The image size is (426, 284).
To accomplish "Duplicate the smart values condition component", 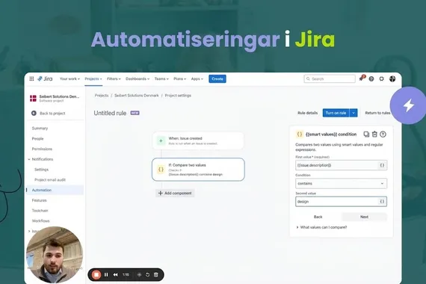I will click(x=366, y=134).
